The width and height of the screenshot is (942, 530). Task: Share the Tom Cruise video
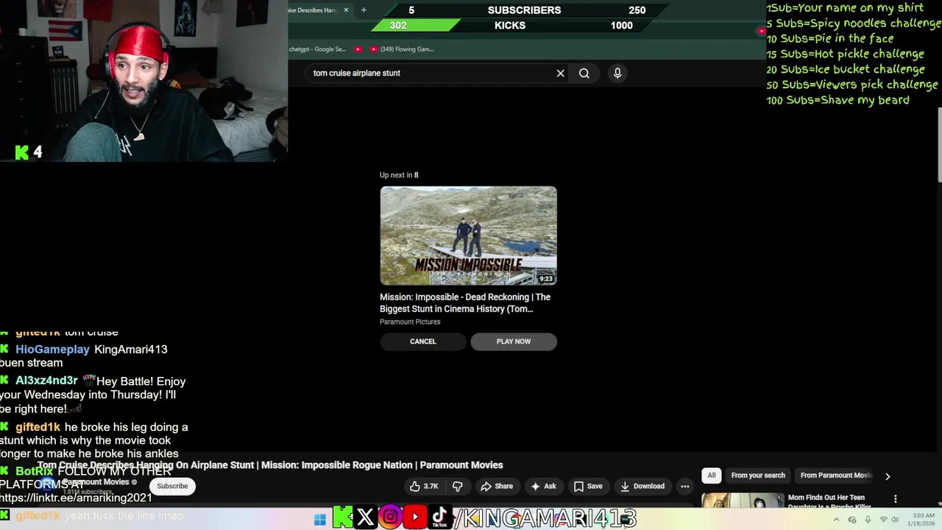point(497,486)
